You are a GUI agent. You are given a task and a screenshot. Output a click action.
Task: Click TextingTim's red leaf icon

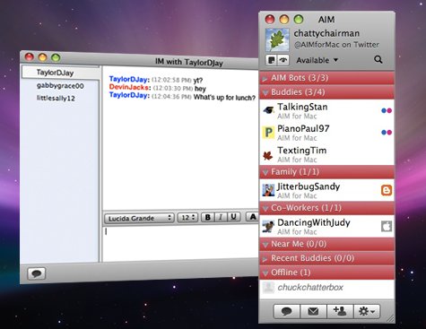pos(268,155)
